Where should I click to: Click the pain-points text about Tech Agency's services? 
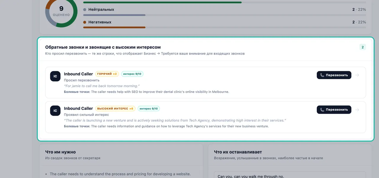[166, 126]
